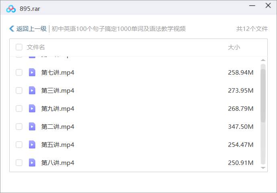
Task: Tick the checkbox for 第七讲.mp4
Action: coord(19,72)
